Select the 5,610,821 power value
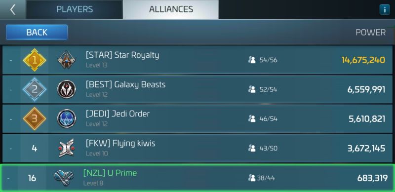This screenshot has width=395, height=192. 367,118
